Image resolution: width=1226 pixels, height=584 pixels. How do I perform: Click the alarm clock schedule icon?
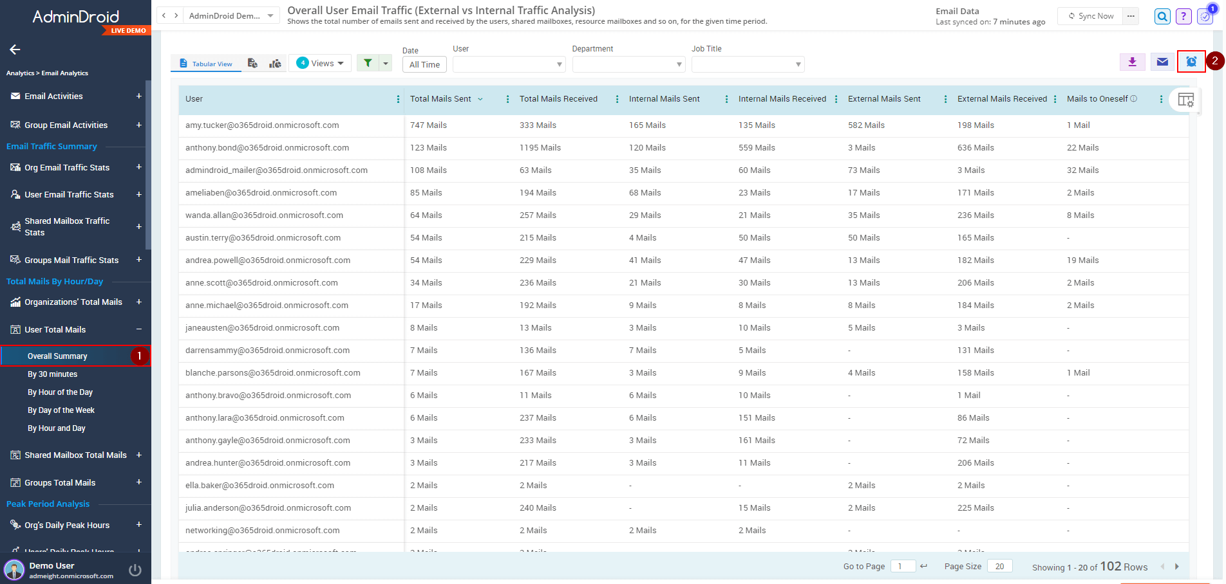coord(1191,62)
